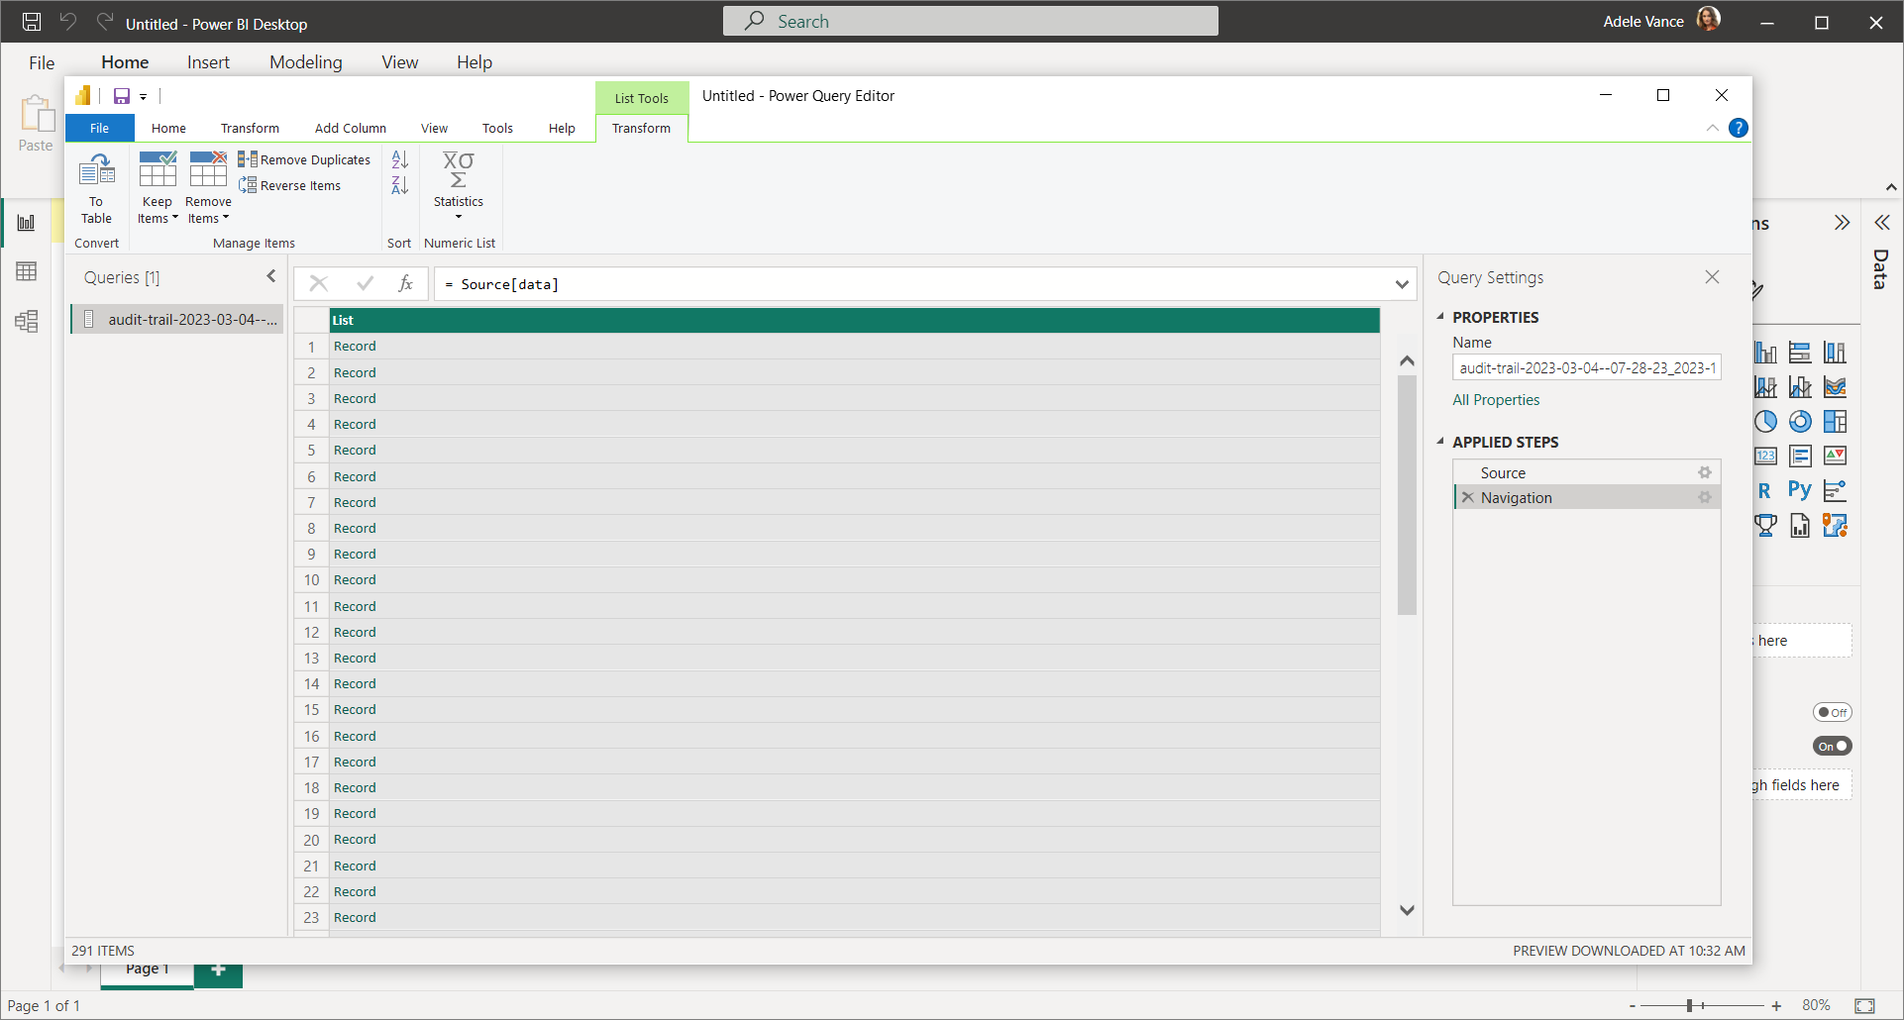This screenshot has height=1020, width=1904.
Task: Expand the formula bar
Action: [x=1401, y=284]
